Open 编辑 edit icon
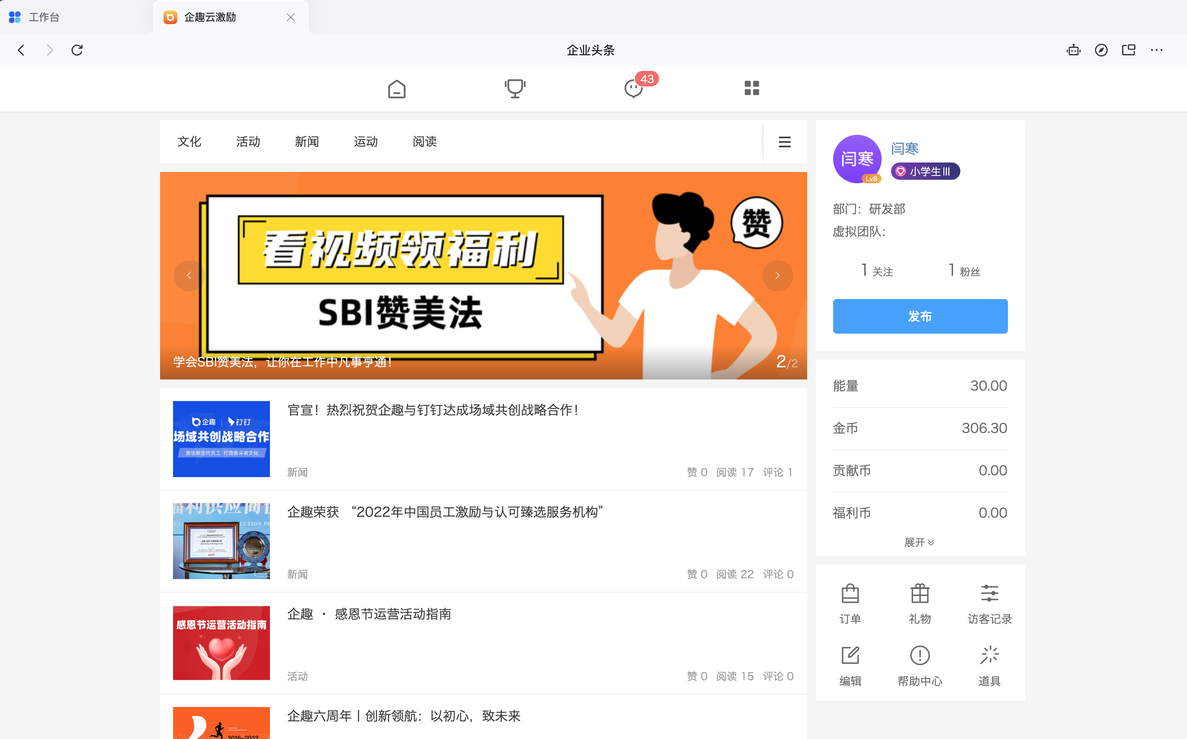The height and width of the screenshot is (739, 1187). point(850,666)
